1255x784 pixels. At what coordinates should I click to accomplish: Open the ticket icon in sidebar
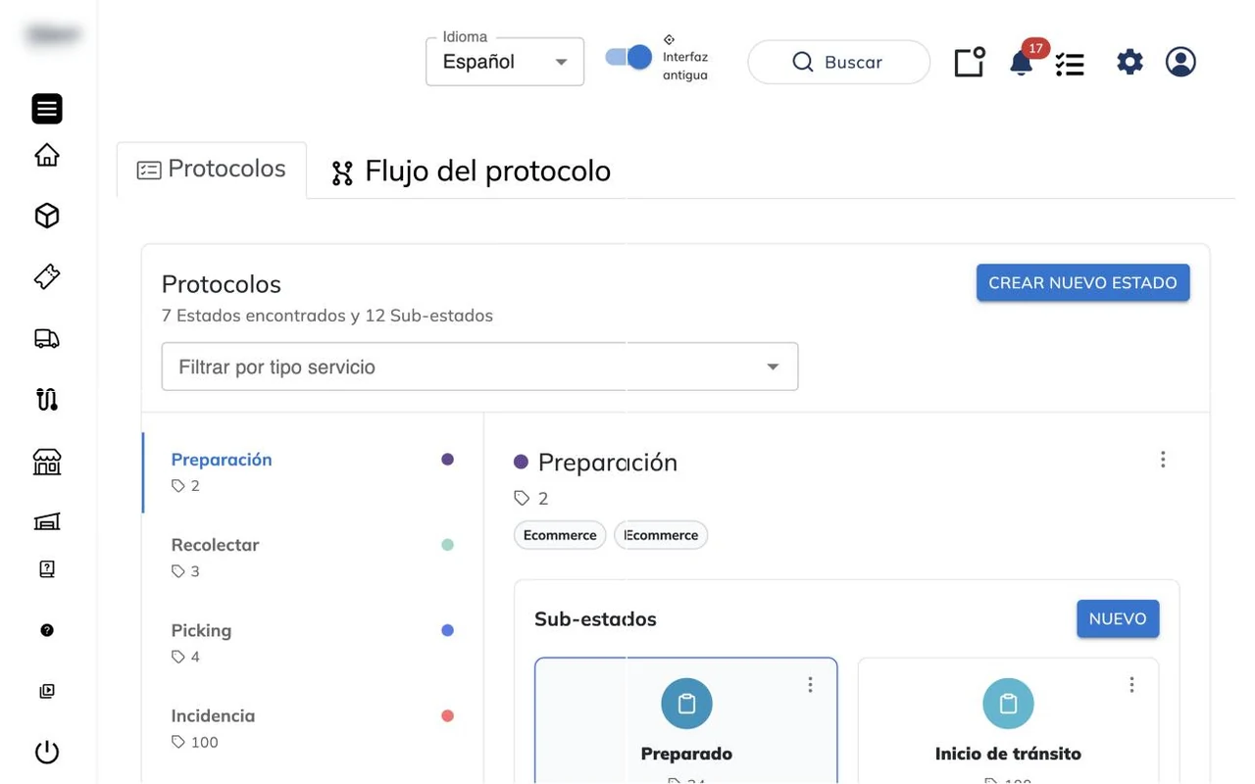click(47, 276)
